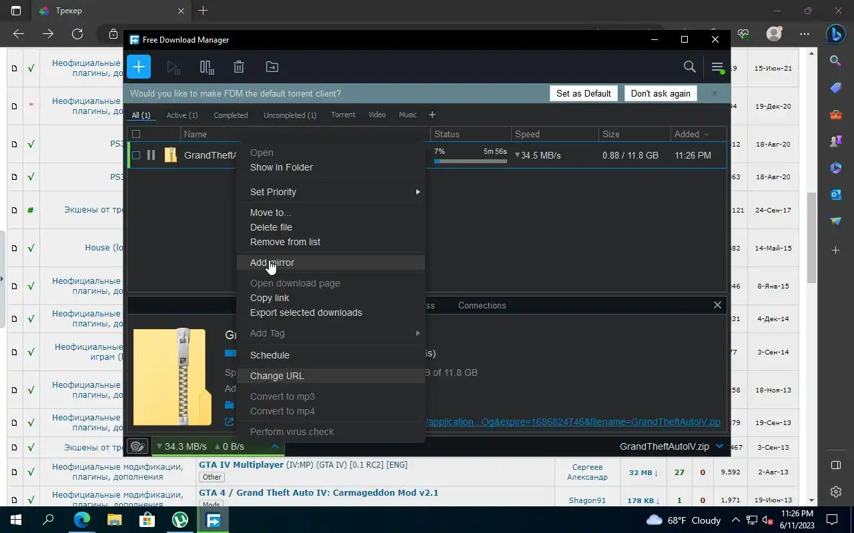
Task: Open Edge profile avatar
Action: 774,33
